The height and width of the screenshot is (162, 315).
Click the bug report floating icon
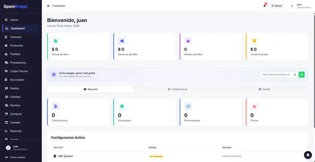click(308, 155)
